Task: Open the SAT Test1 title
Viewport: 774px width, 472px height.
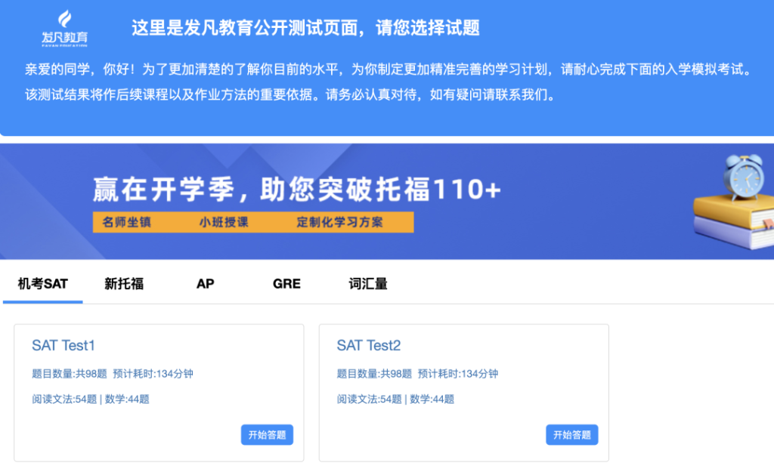Action: [x=63, y=346]
